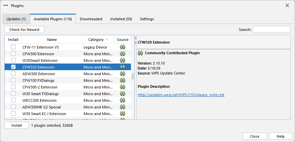295x142 pixels.
Task: Enable install for W30Smart Extension
Action: [x=13, y=60]
